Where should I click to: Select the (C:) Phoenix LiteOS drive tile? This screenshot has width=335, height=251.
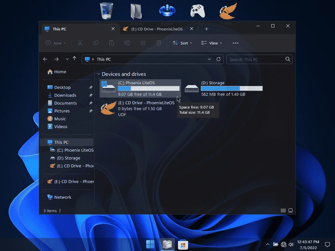click(140, 88)
